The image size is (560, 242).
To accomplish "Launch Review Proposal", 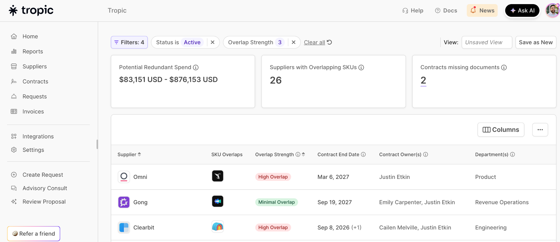I will coord(44,202).
